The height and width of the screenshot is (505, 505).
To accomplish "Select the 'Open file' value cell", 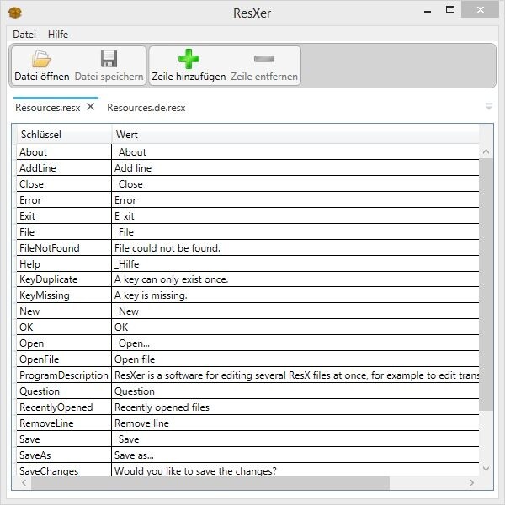I will (x=295, y=359).
